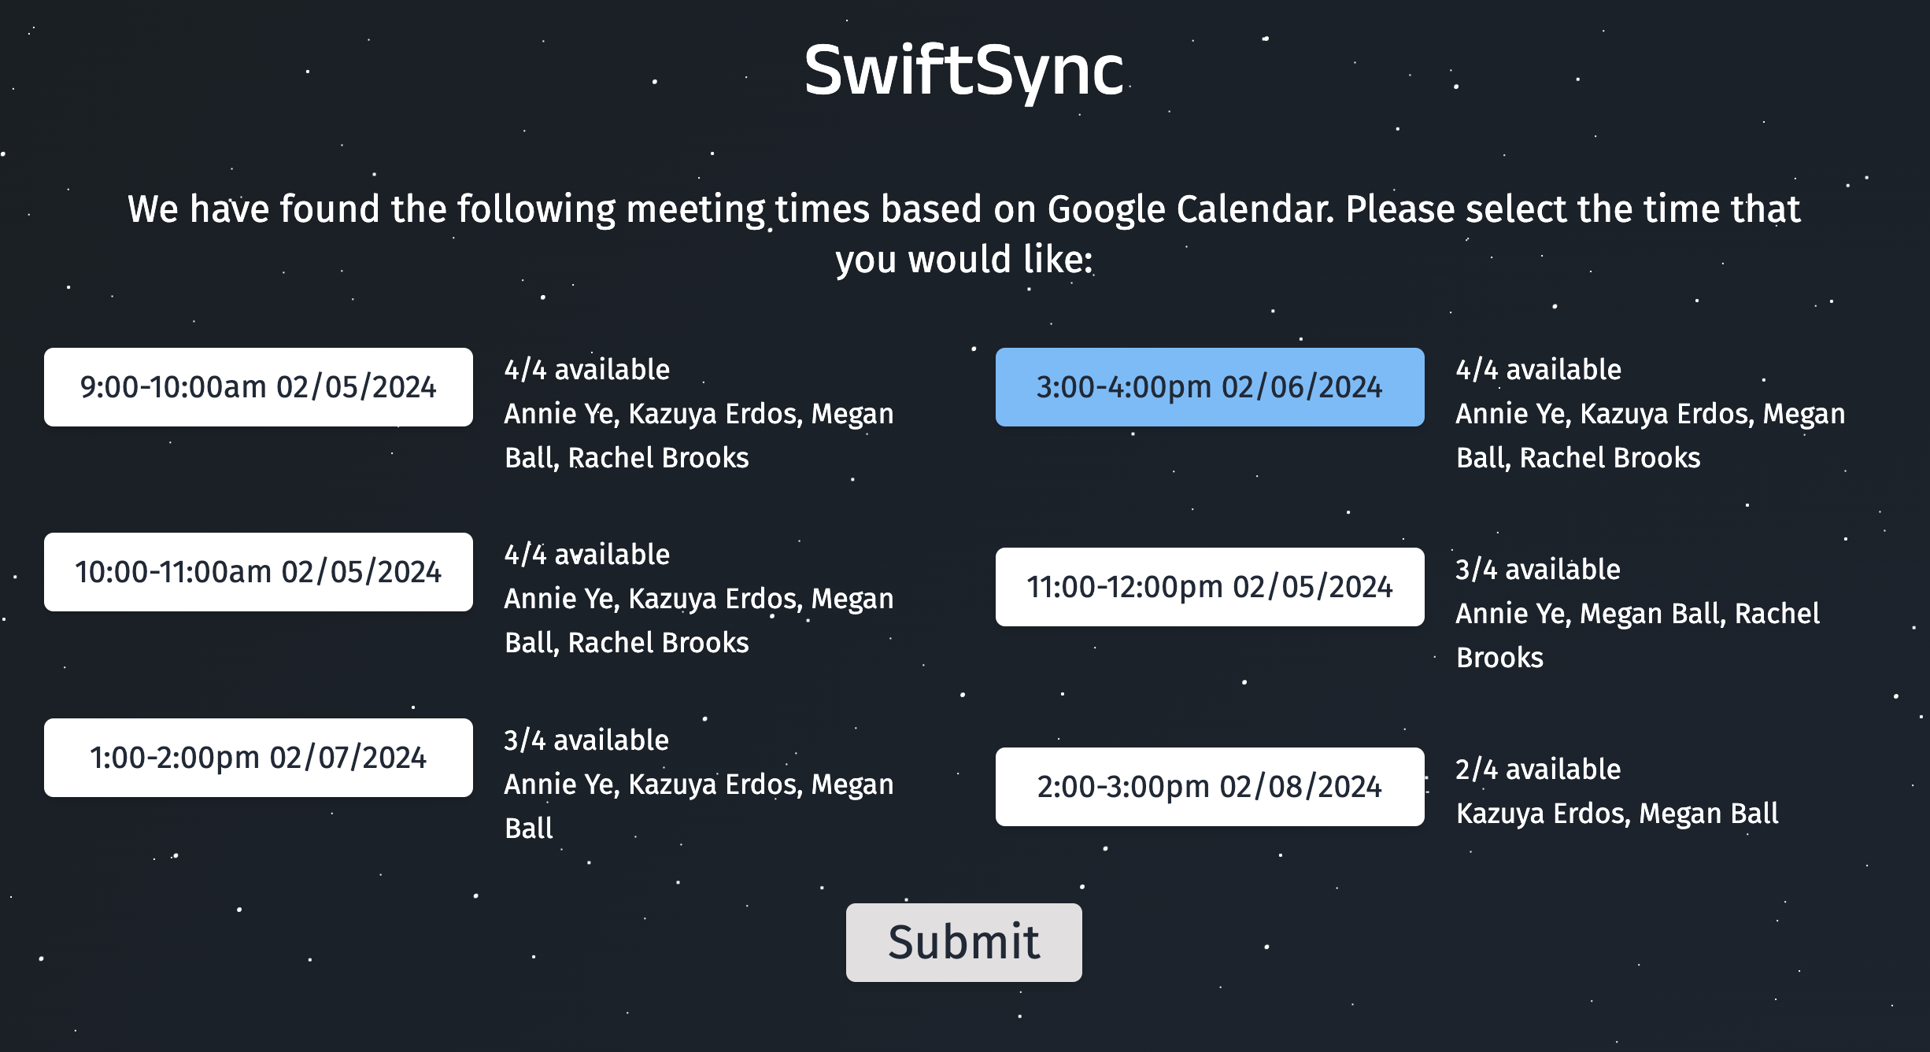
Task: Select the 9:00-10:00am 02/05/2024 slot
Action: click(x=258, y=387)
